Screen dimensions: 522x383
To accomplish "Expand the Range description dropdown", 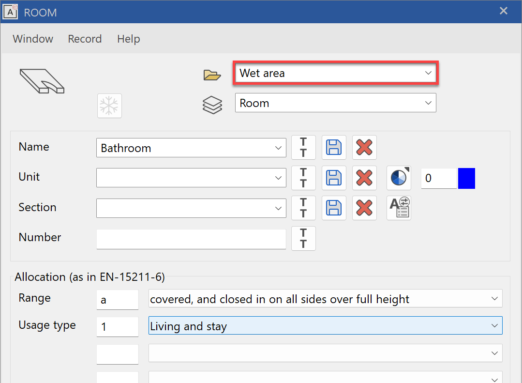I will pyautogui.click(x=494, y=299).
